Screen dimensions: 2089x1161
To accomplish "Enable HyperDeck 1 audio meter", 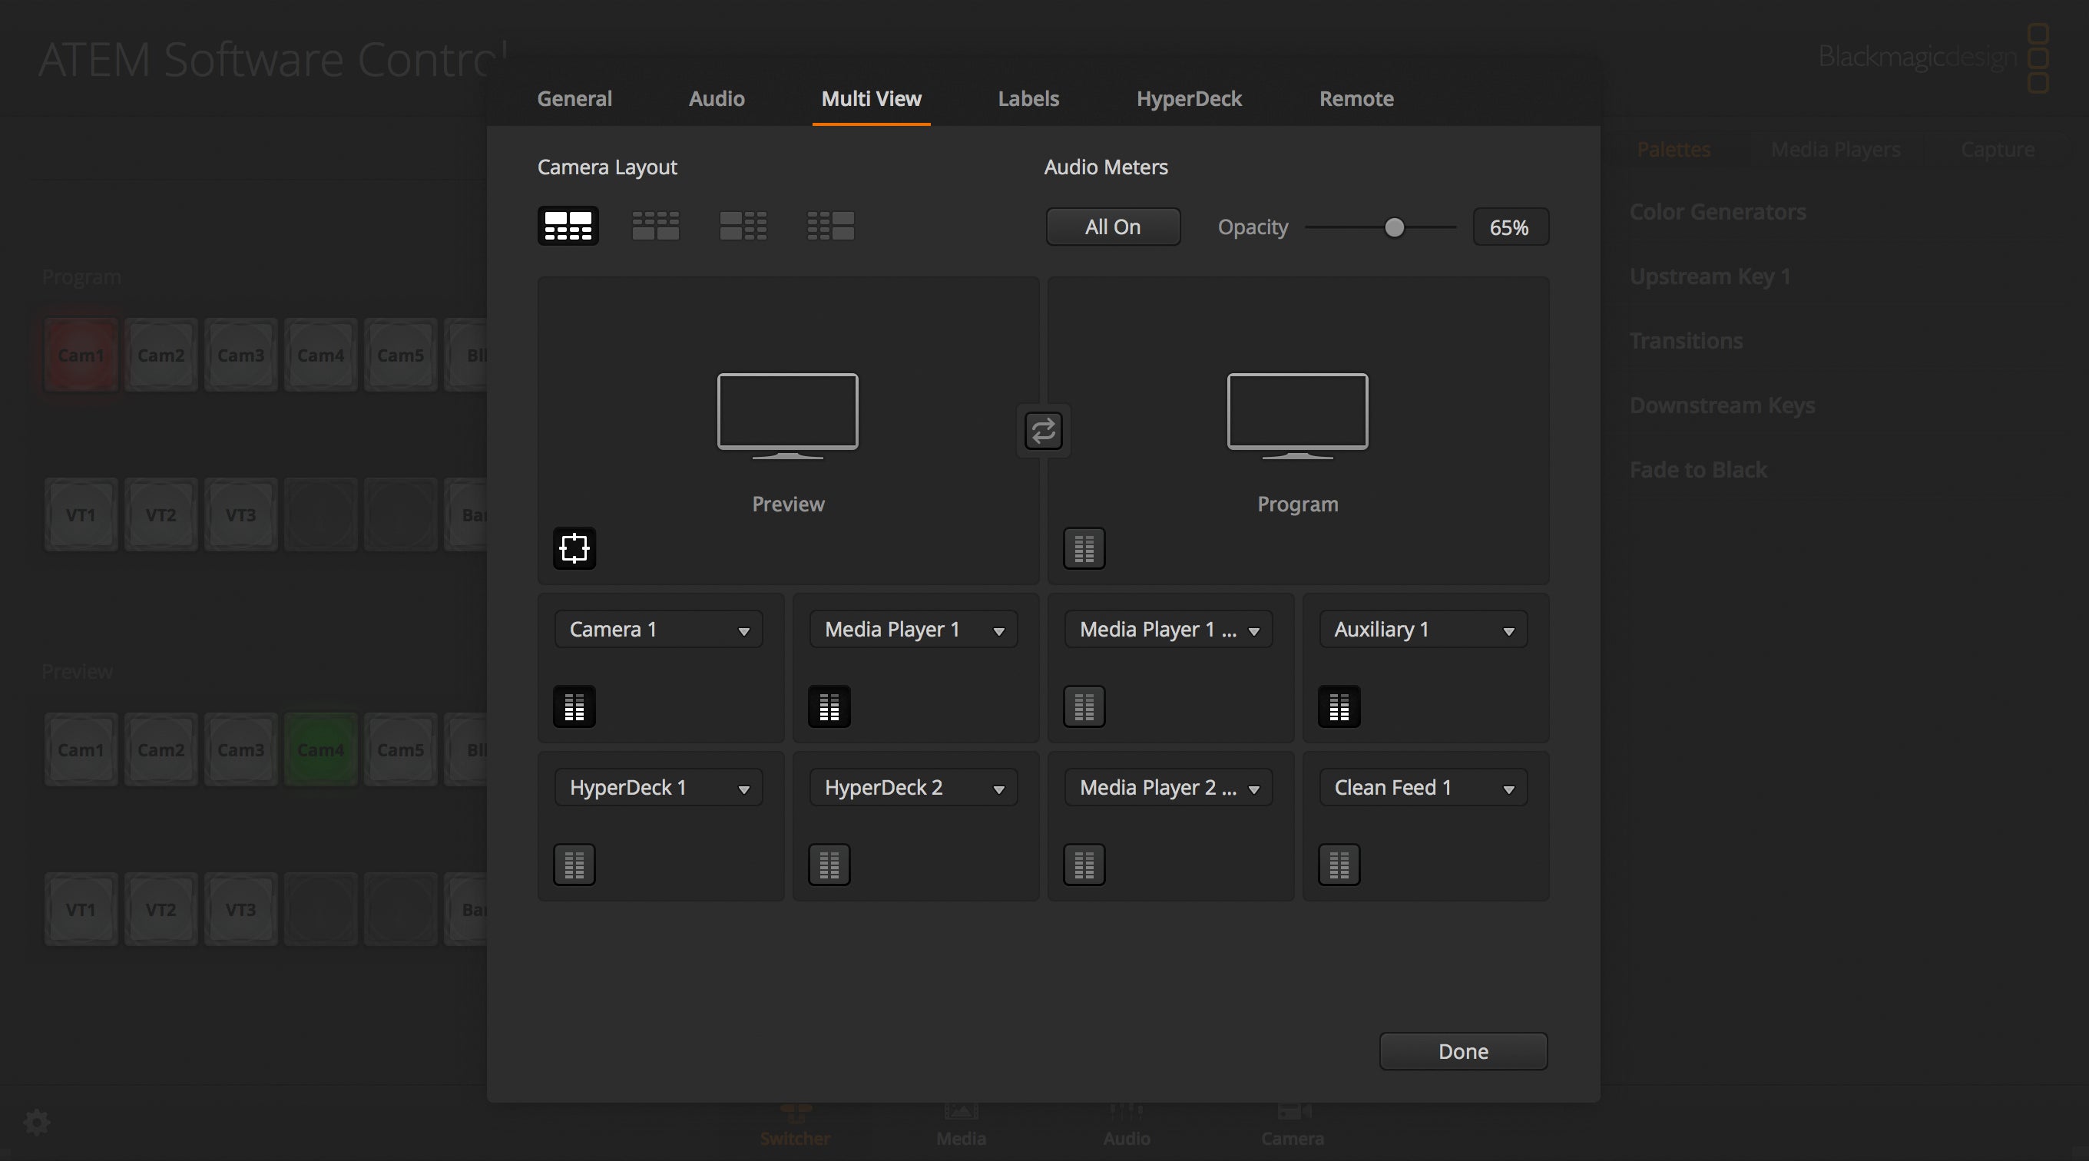I will tap(574, 865).
